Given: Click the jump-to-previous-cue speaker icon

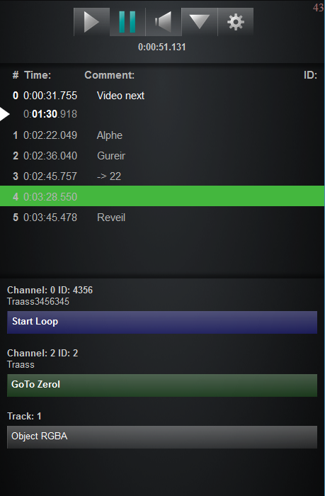Looking at the screenshot, I should pos(164,22).
